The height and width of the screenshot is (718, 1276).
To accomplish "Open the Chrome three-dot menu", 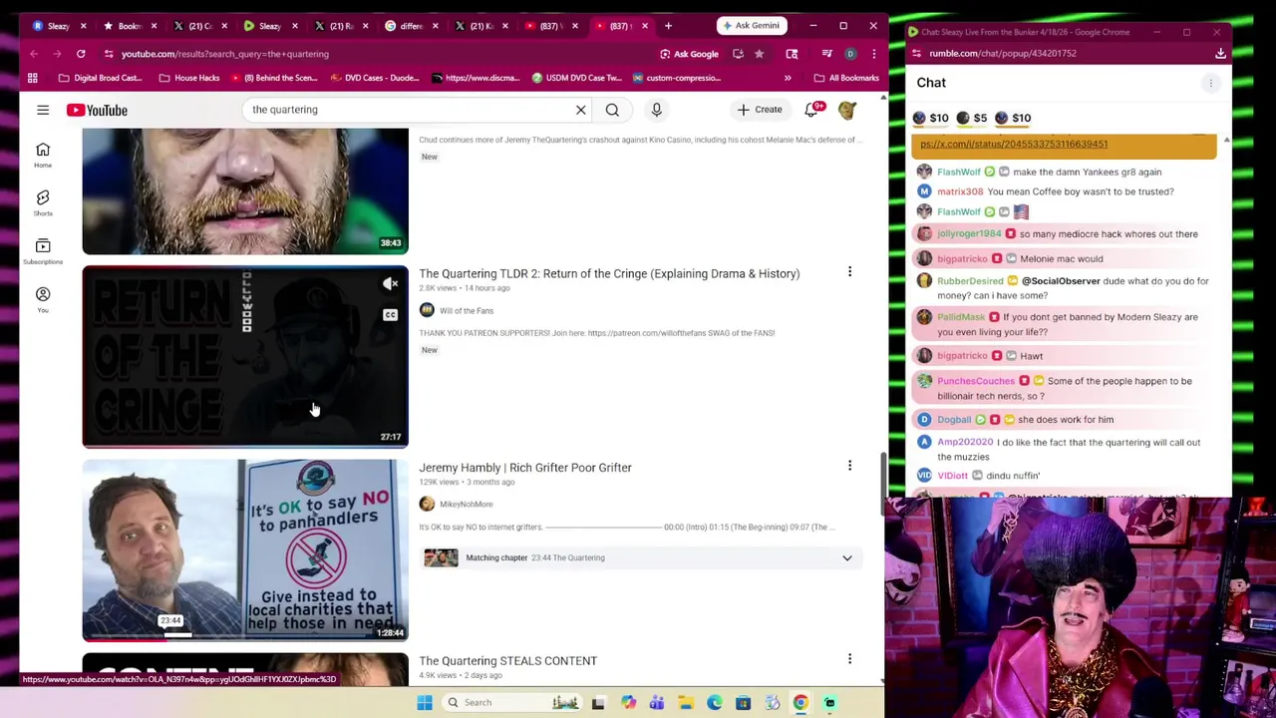I will click(x=874, y=54).
